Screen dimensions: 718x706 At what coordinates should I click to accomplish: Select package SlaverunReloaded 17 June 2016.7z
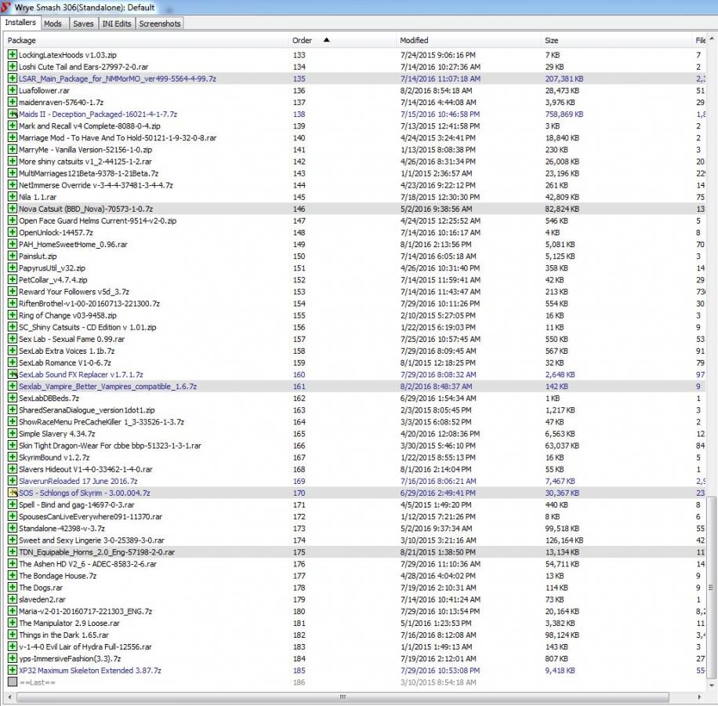(78, 481)
